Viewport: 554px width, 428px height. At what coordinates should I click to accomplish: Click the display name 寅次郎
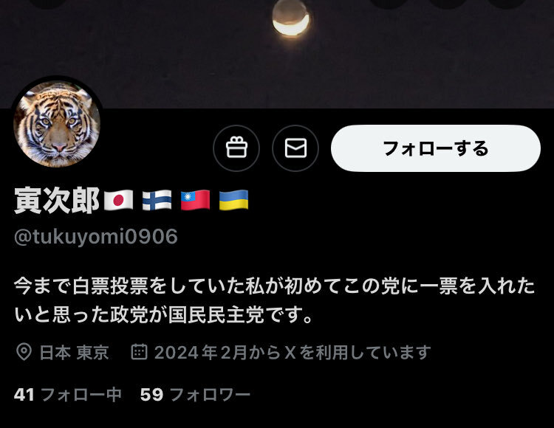click(x=57, y=200)
